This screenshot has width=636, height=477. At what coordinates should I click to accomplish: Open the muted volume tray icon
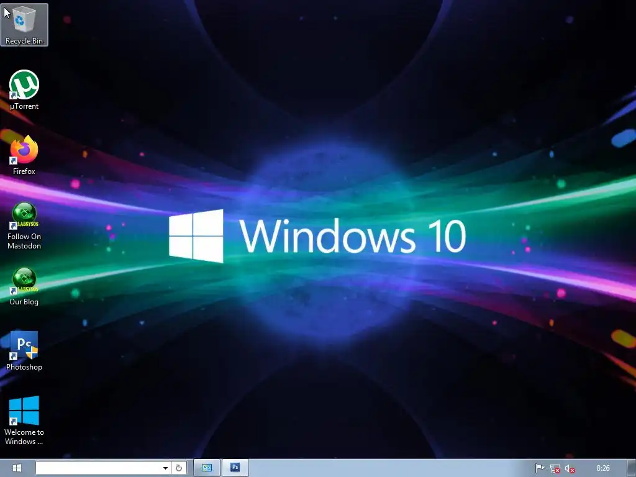pos(570,469)
